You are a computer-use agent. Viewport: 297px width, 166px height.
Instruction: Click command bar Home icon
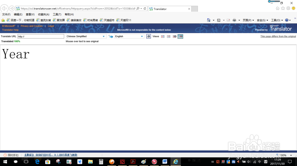tap(209, 20)
